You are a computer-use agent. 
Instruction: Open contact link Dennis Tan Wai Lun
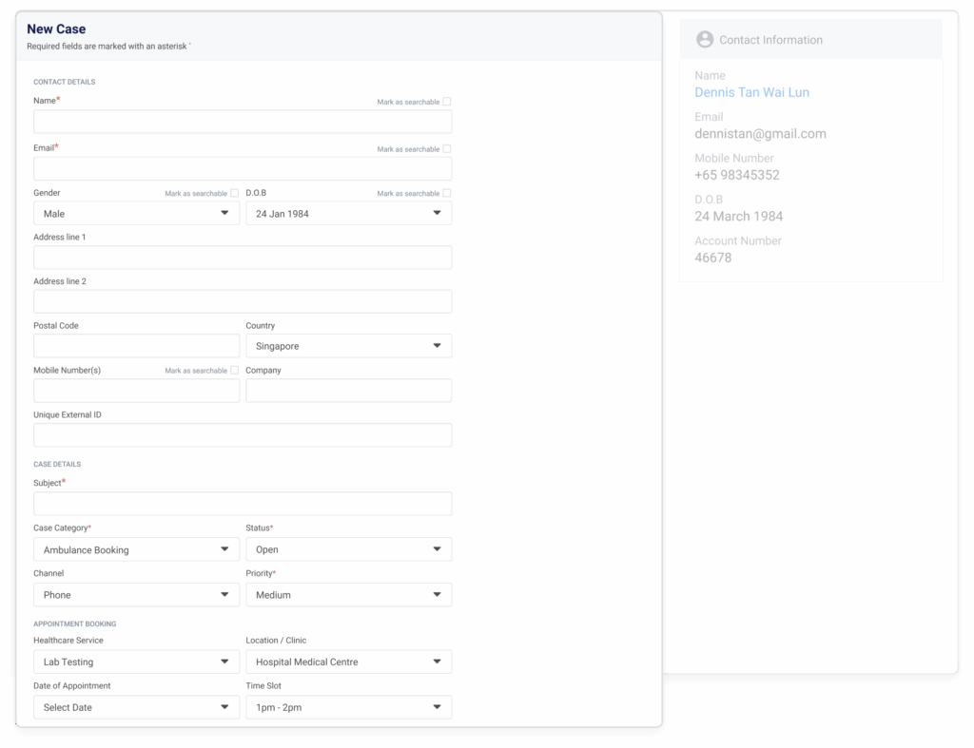(751, 92)
